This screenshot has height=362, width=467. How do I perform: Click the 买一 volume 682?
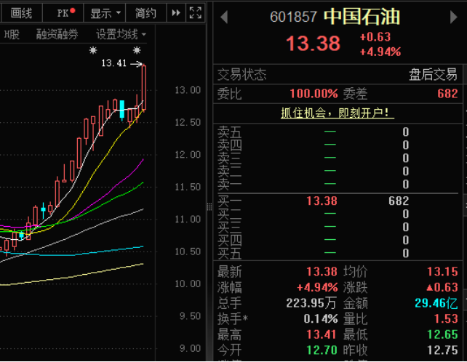click(x=399, y=201)
